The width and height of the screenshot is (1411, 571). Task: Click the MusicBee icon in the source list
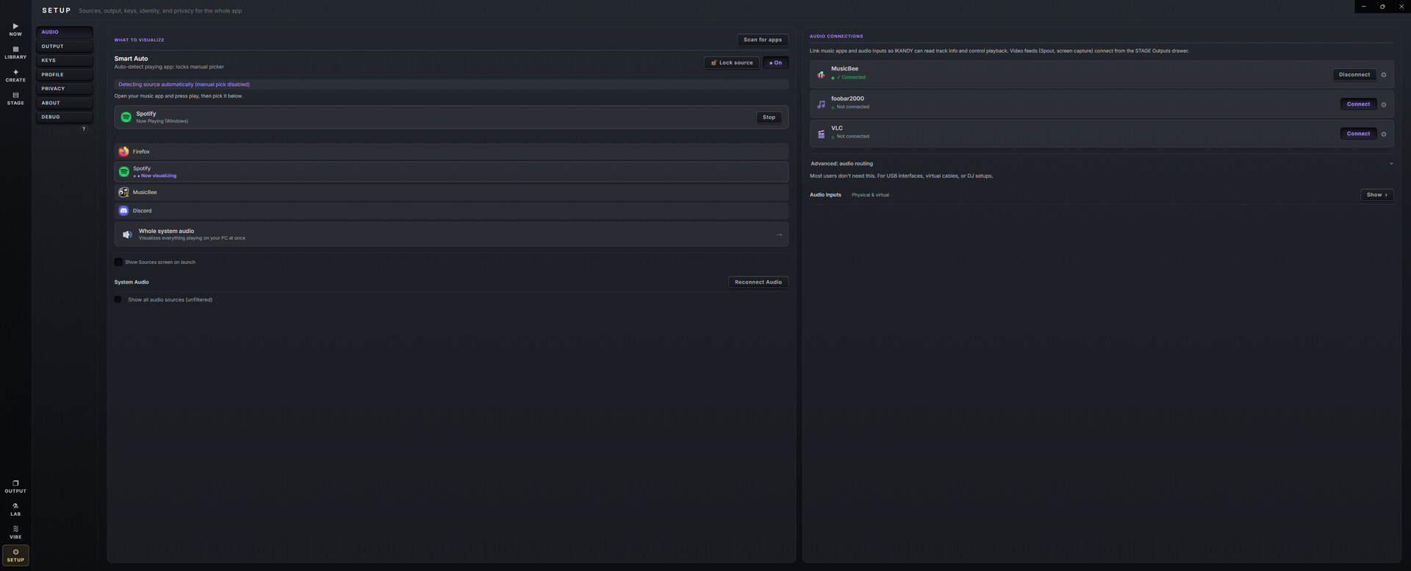pyautogui.click(x=123, y=193)
